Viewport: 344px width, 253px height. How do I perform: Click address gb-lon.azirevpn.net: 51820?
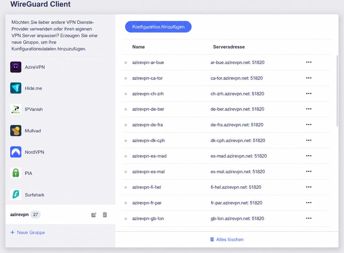point(237,218)
